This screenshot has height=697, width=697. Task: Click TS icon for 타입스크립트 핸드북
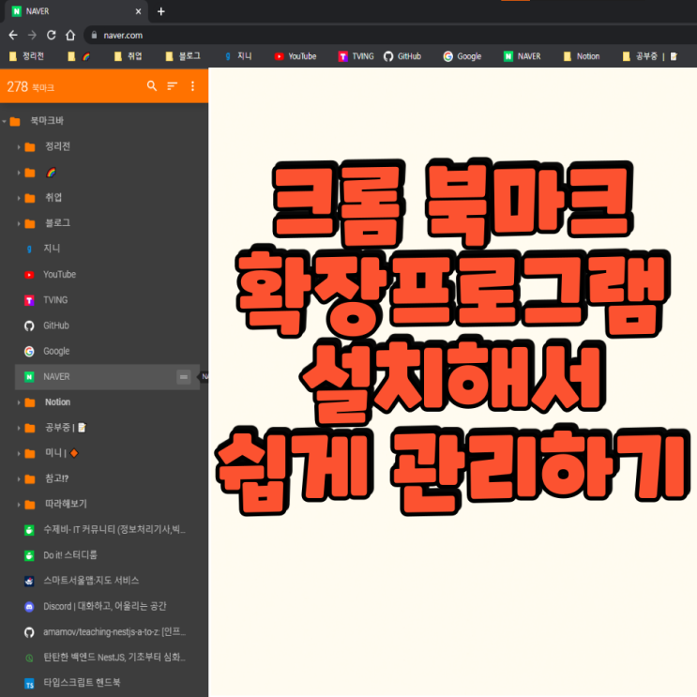(x=29, y=684)
